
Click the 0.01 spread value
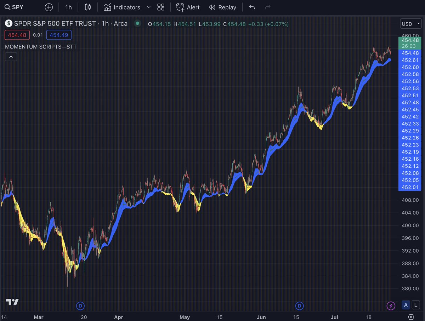[38, 35]
